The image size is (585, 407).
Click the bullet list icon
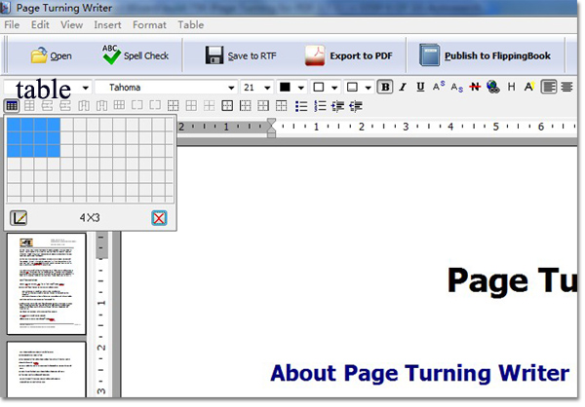(301, 106)
